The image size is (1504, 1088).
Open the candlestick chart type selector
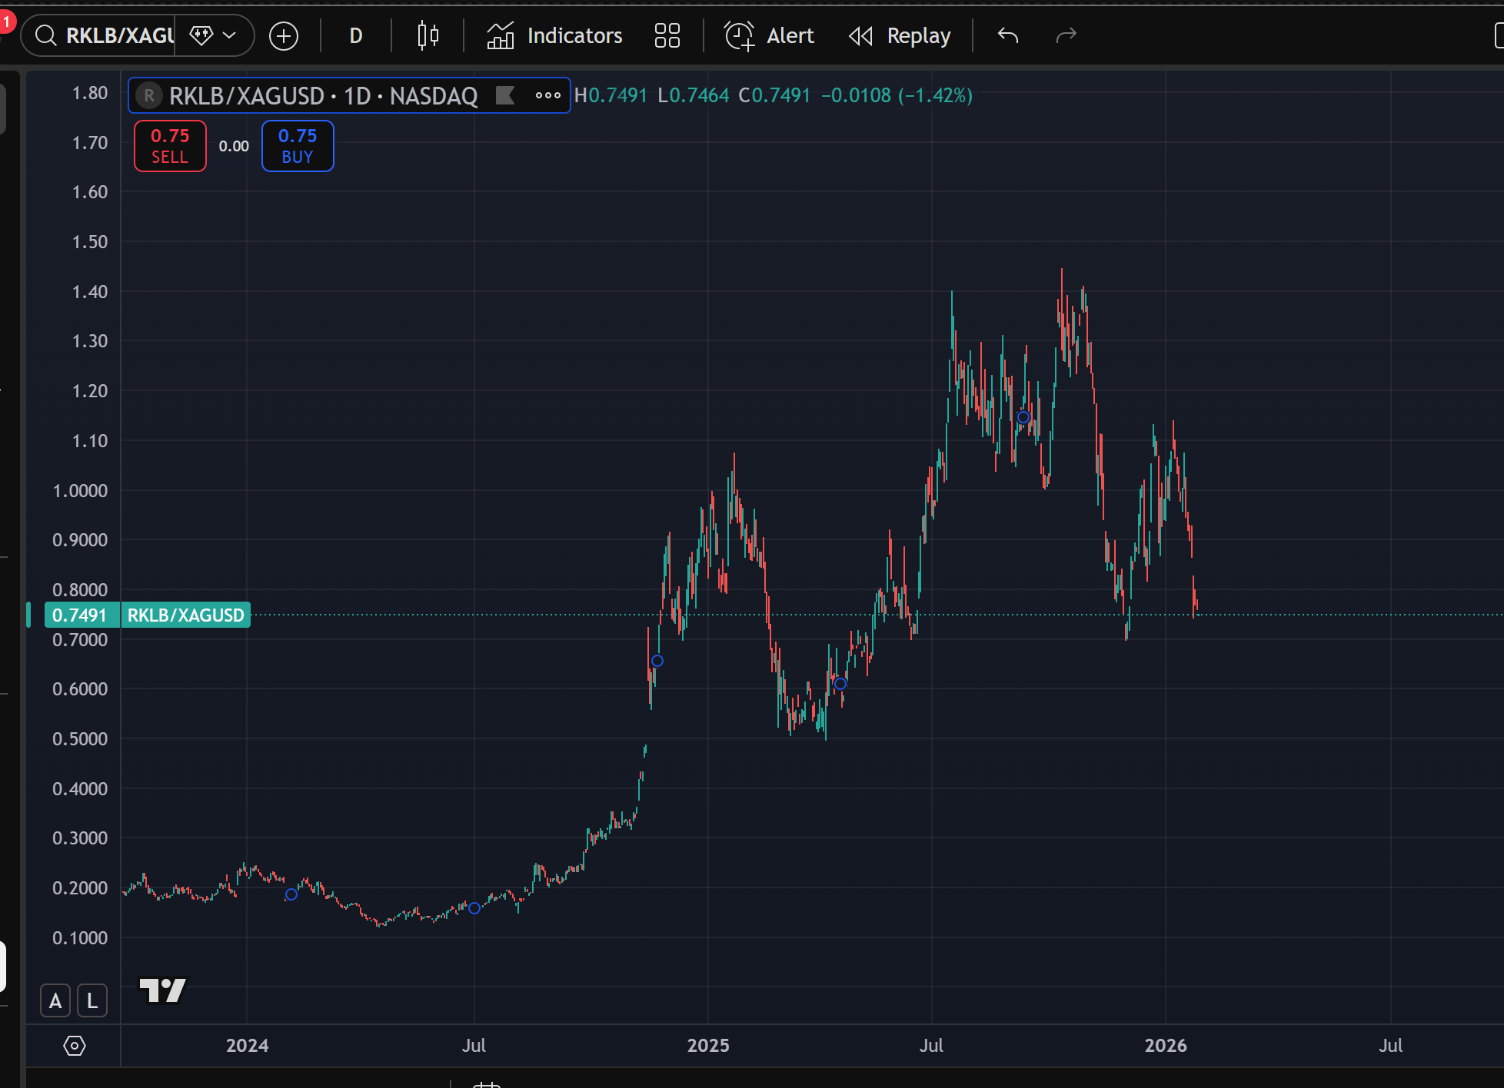tap(428, 35)
